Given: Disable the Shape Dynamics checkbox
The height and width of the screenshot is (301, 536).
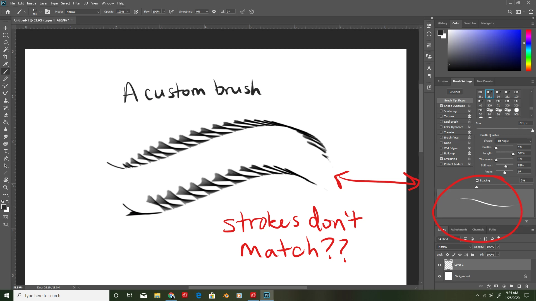Looking at the screenshot, I should click(x=441, y=106).
